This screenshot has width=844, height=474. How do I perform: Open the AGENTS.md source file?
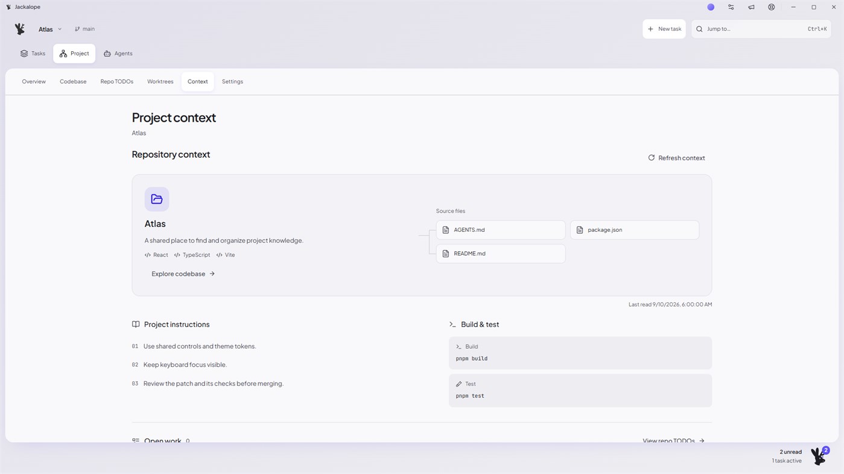[501, 229]
